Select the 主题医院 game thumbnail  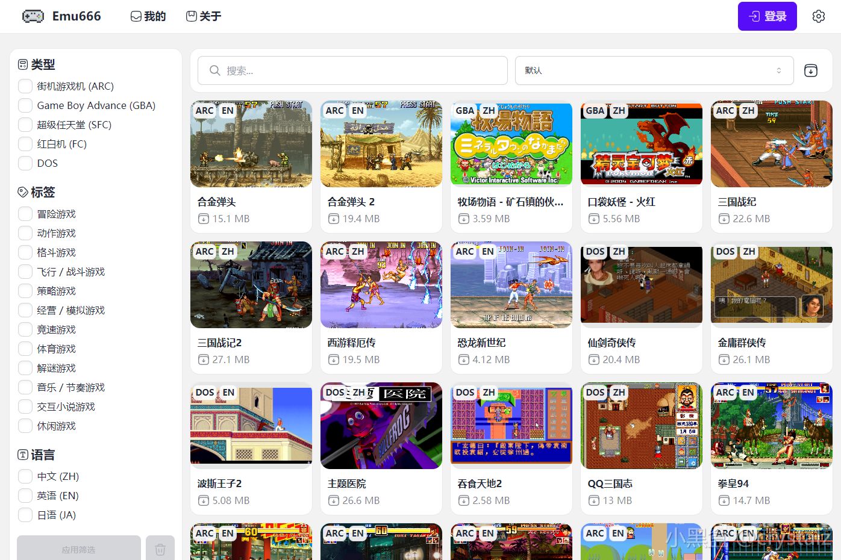point(381,426)
